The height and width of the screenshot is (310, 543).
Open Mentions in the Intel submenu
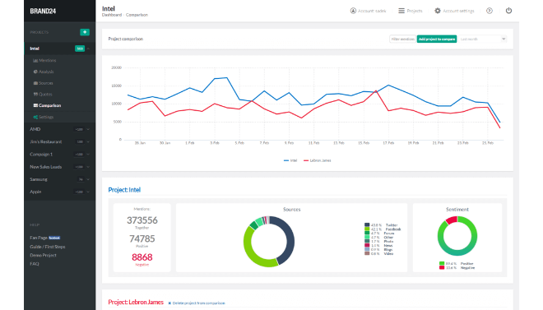click(44, 60)
